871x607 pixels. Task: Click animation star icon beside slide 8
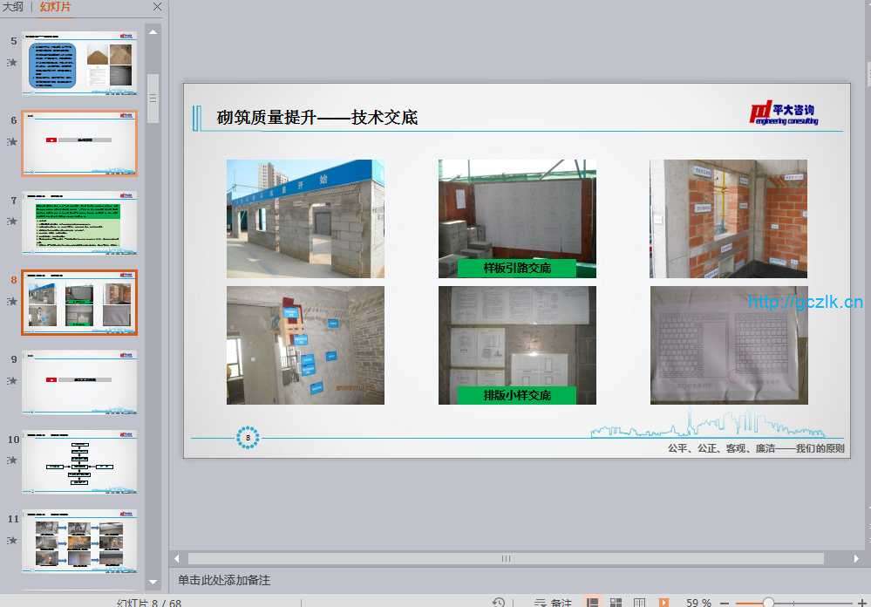12,301
